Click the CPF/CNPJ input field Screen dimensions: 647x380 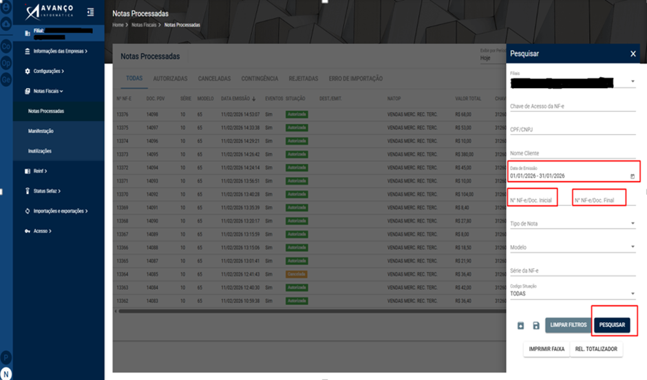click(x=573, y=129)
